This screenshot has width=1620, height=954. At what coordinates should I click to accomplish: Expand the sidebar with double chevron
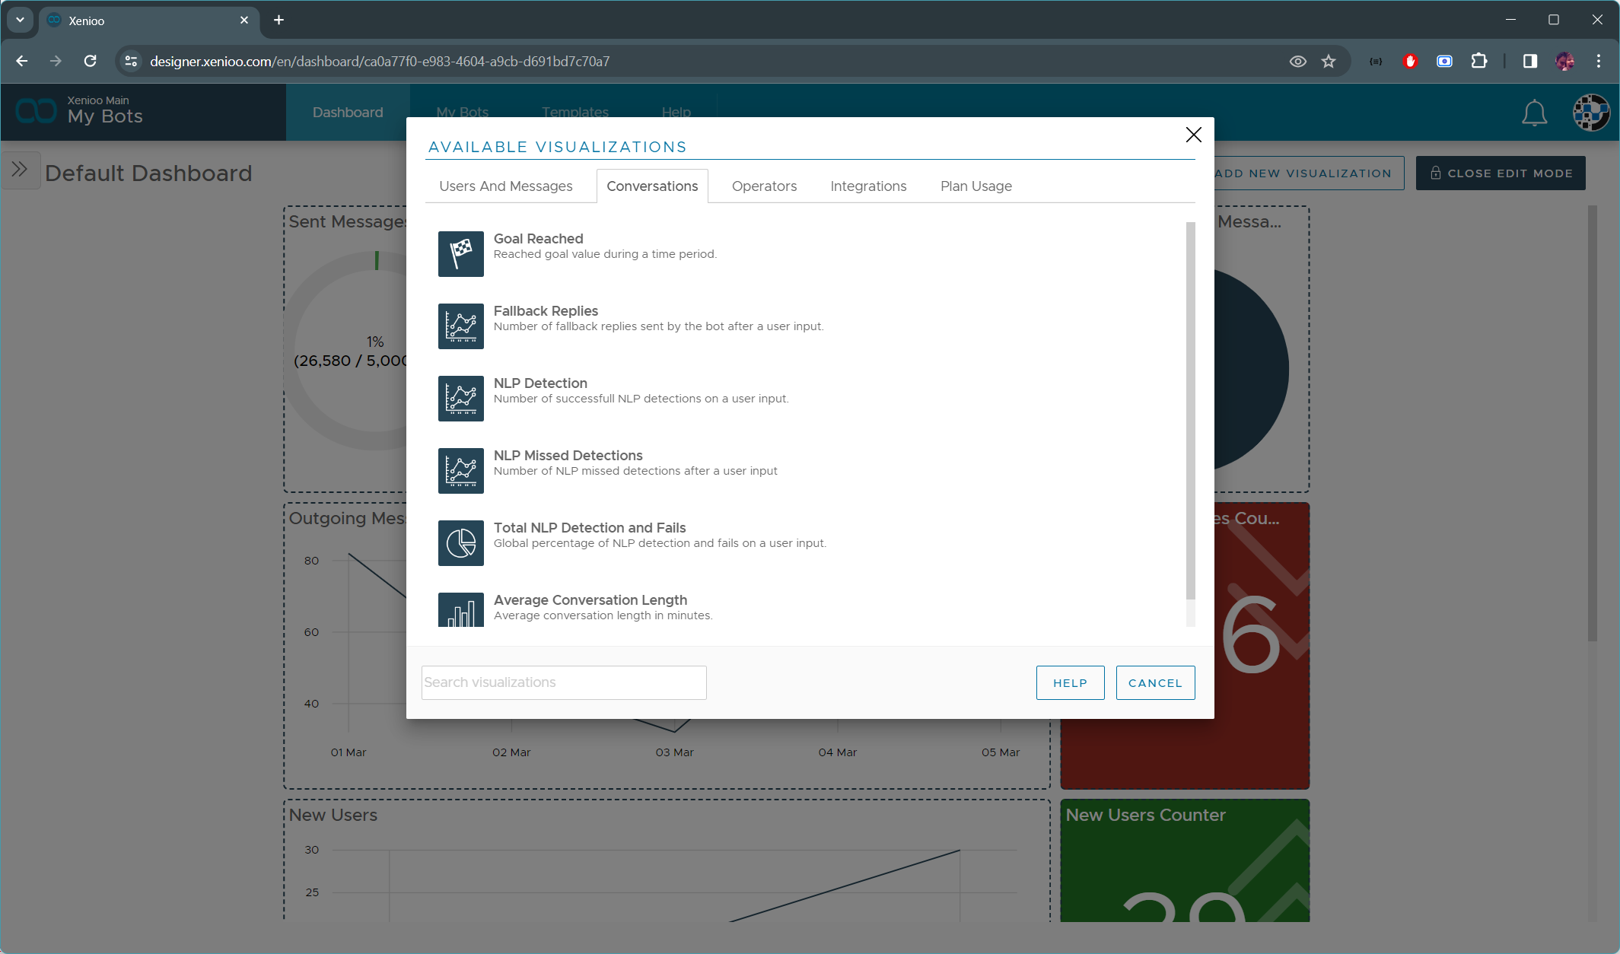pos(20,170)
